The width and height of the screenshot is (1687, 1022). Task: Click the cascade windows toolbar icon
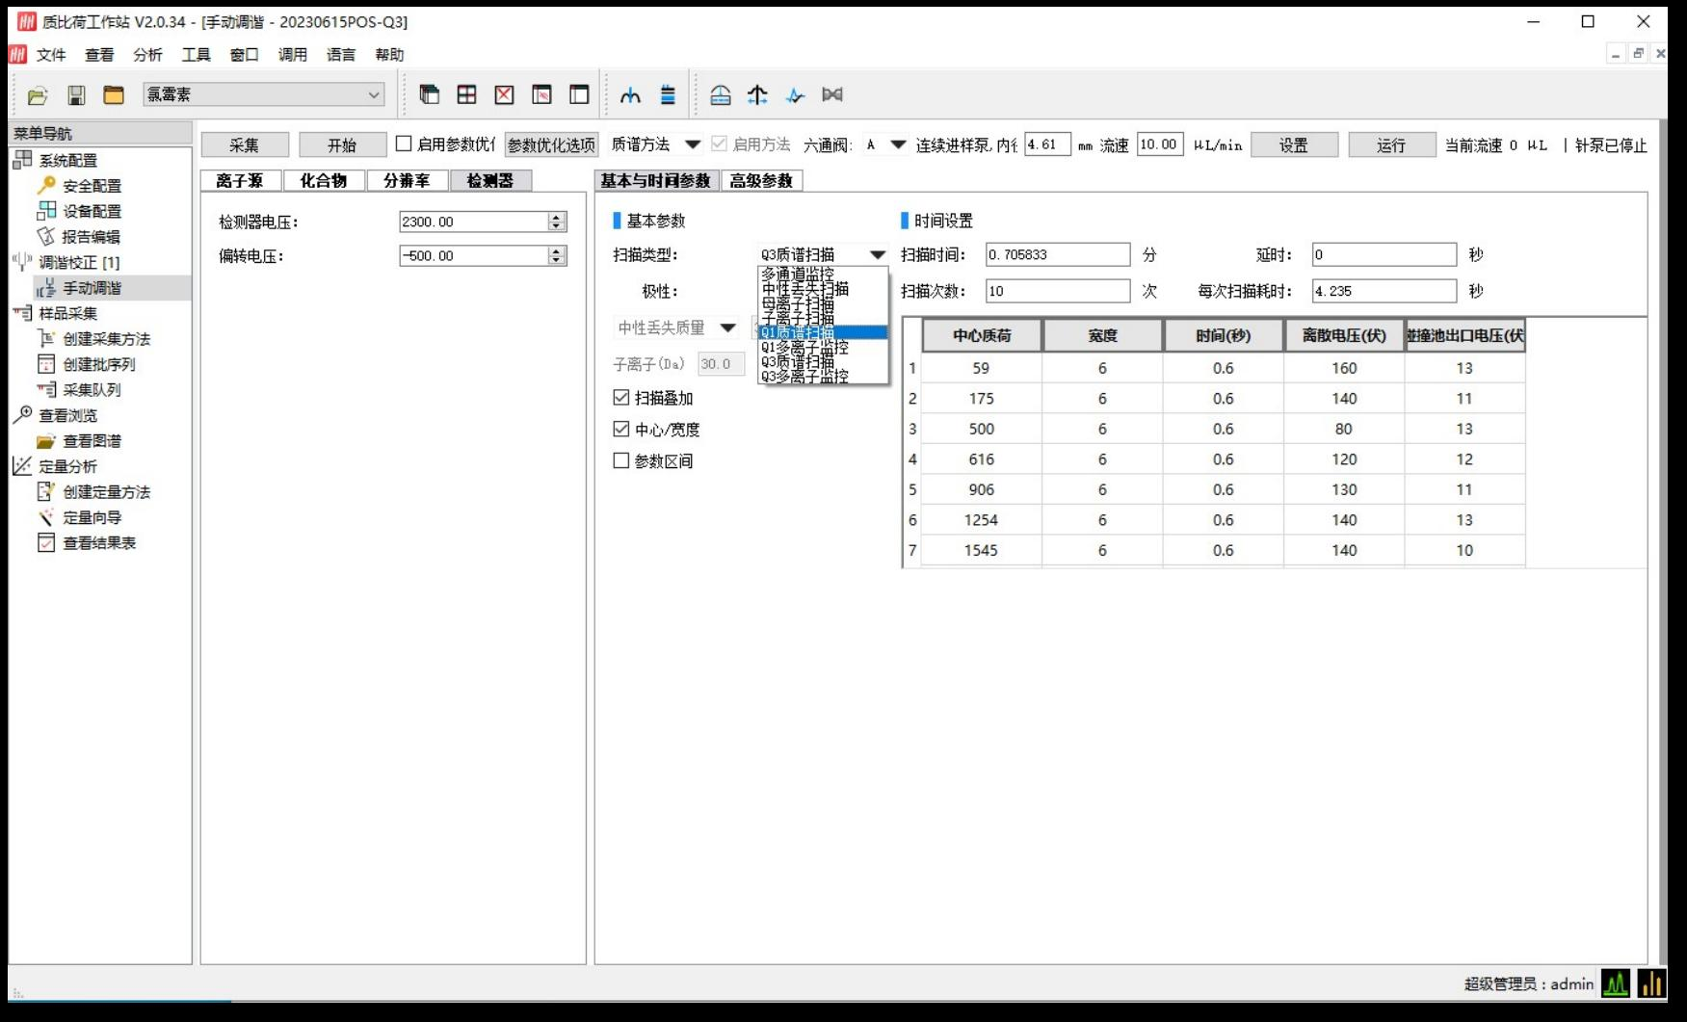click(430, 94)
